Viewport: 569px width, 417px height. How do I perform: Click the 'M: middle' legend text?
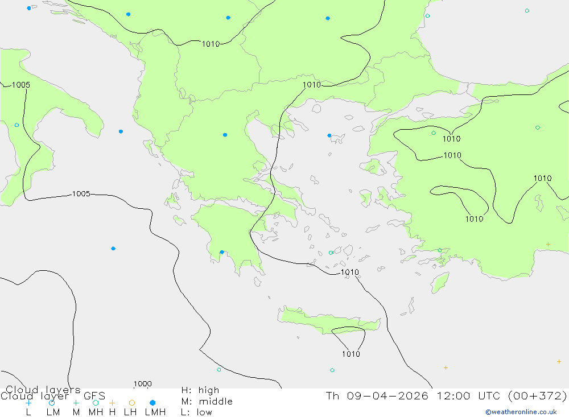coord(207,402)
